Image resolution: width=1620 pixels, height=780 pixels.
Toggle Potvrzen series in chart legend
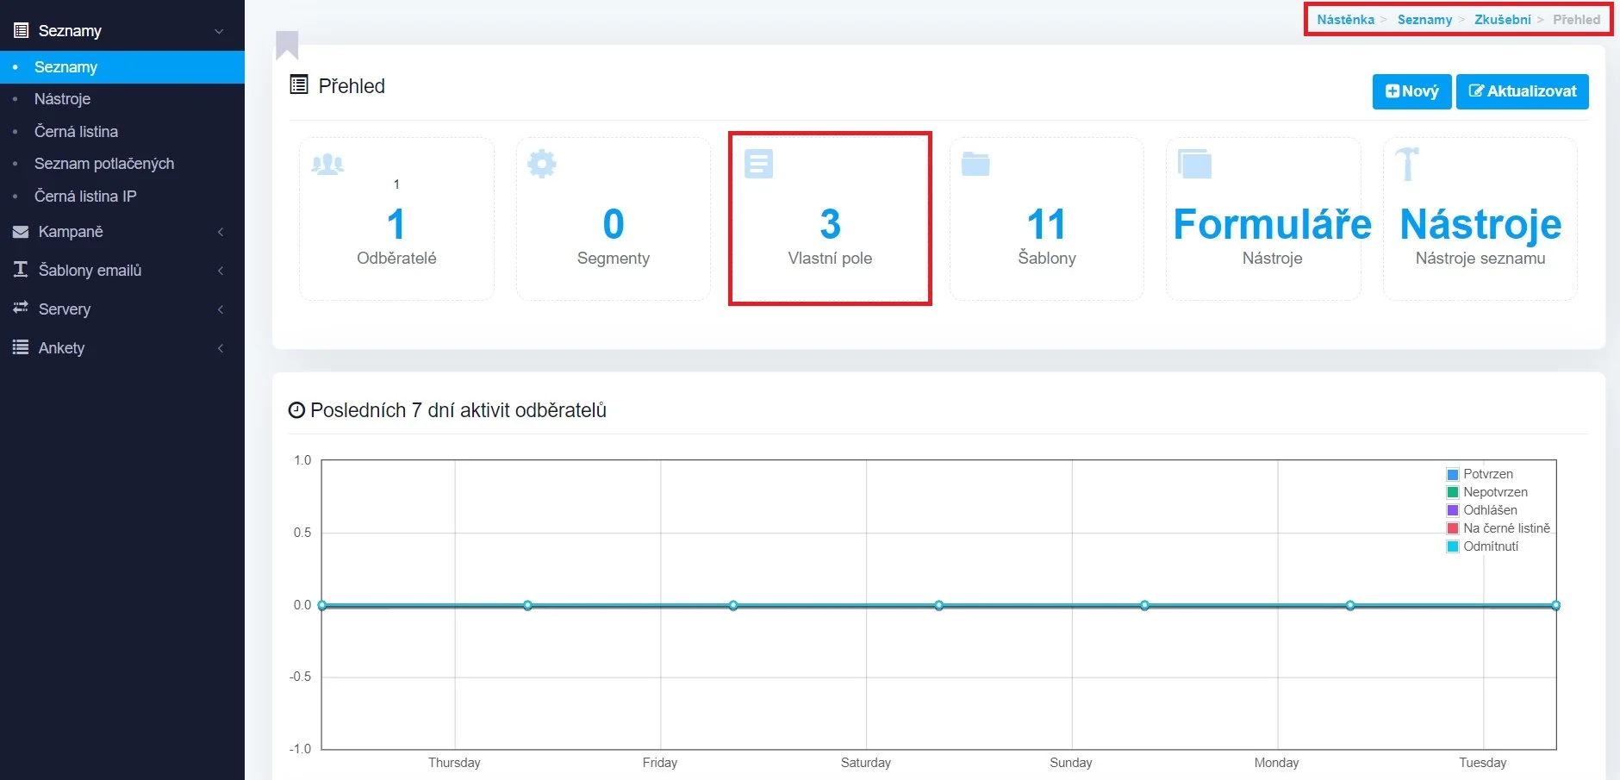click(1487, 474)
